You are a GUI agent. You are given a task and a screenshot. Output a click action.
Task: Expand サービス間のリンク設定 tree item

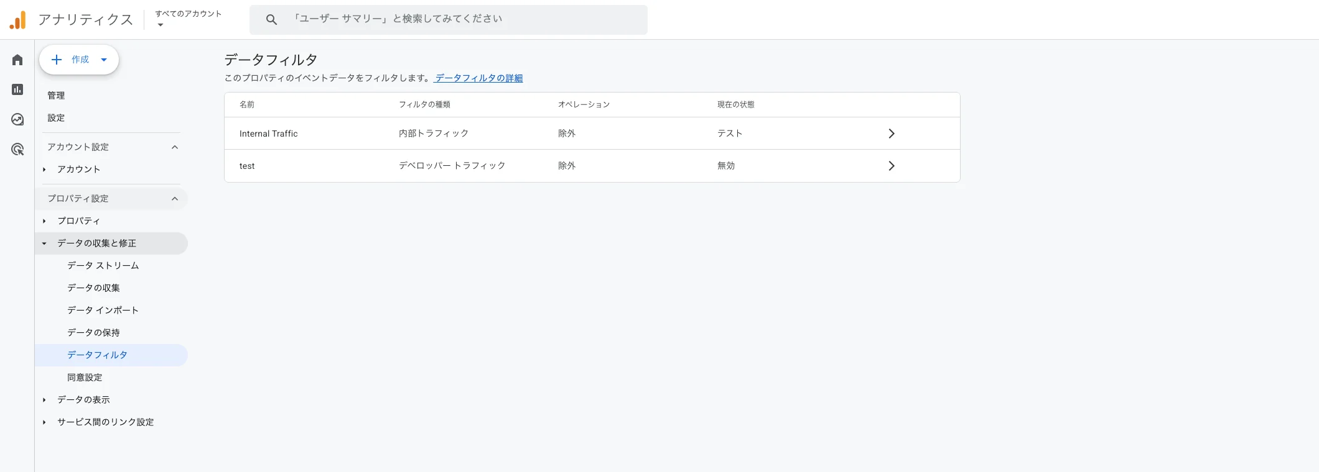click(44, 422)
